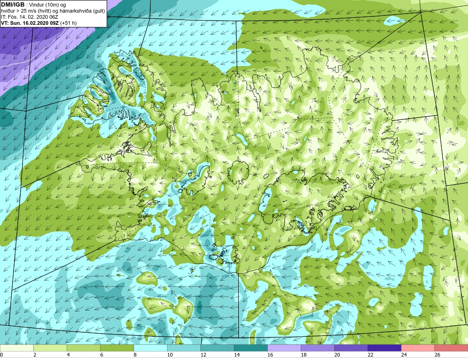This screenshot has height=358, width=468.
Task: Click the 18–20 m/s purple legend swatch
Action: pos(318,348)
